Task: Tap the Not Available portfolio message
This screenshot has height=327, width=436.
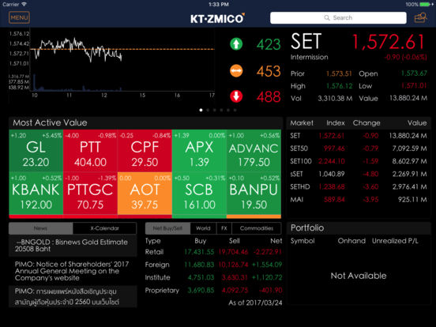Action: coord(359,276)
